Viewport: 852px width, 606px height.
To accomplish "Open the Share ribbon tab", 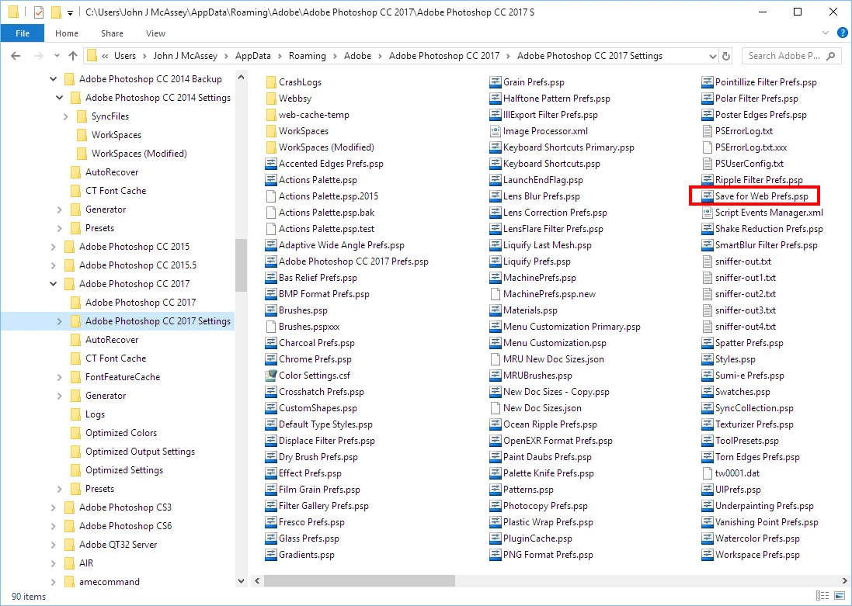I will pyautogui.click(x=112, y=33).
